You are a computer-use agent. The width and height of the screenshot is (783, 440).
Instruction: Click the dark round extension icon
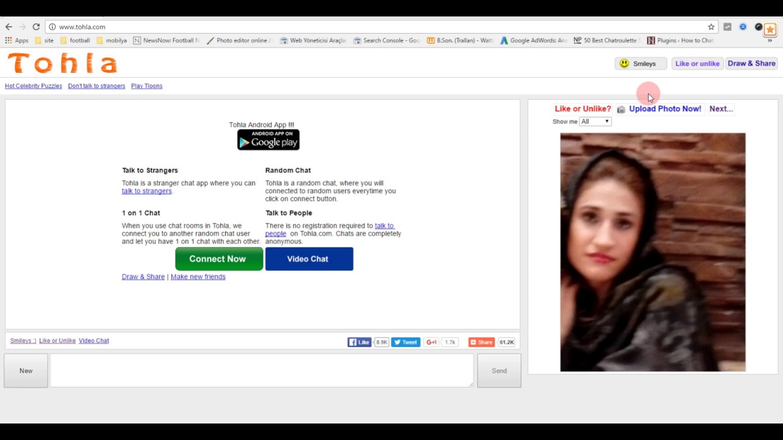pos(759,27)
